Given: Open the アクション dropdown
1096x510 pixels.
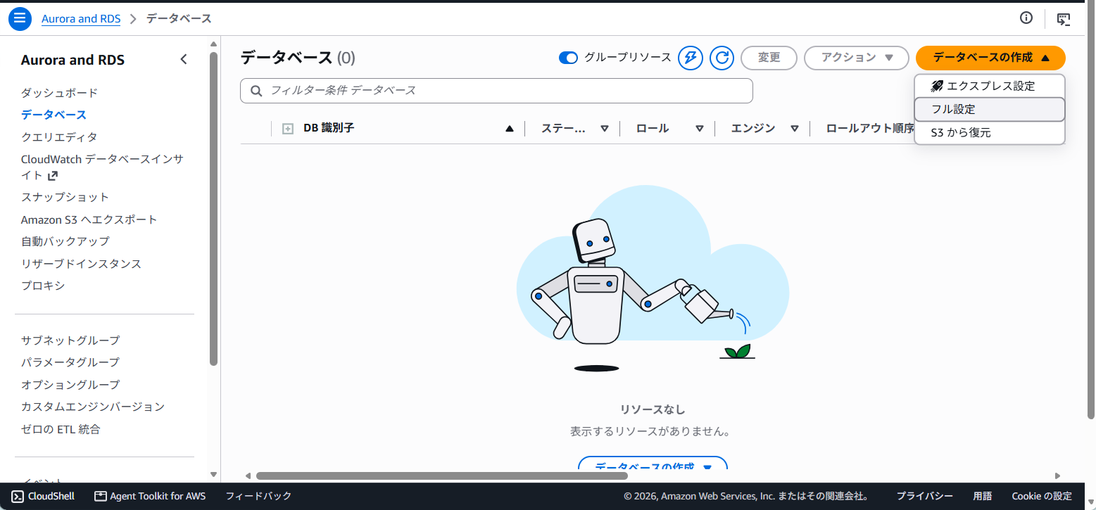Looking at the screenshot, I should point(857,58).
